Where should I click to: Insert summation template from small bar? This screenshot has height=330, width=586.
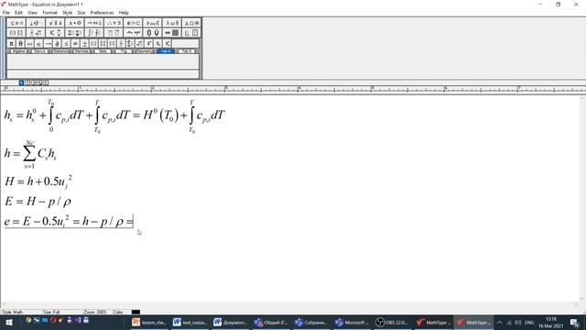tap(130, 44)
